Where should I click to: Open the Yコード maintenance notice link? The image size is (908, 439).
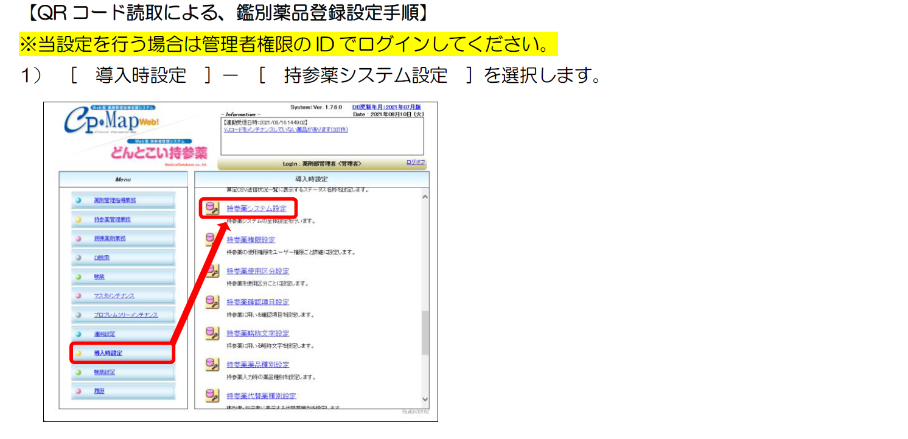(286, 130)
